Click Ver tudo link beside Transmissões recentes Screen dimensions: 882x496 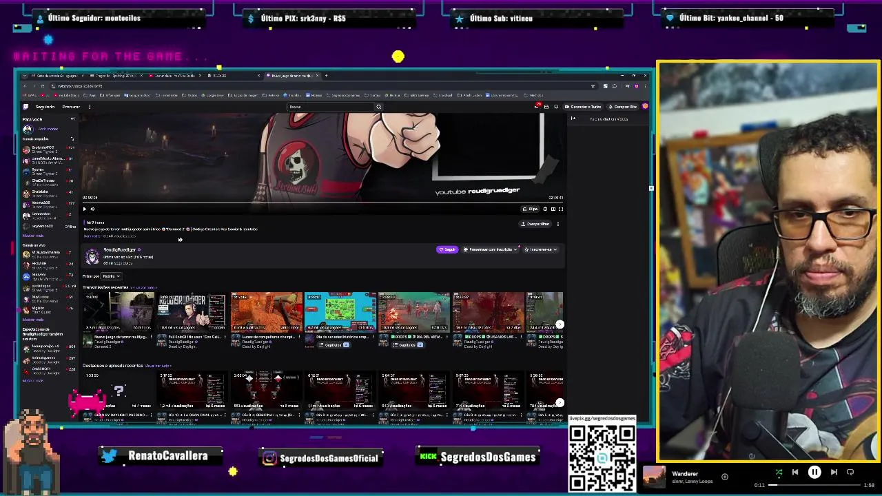pyautogui.click(x=143, y=287)
